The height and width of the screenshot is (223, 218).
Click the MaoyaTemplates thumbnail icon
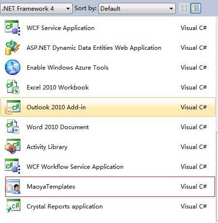coord(13,187)
